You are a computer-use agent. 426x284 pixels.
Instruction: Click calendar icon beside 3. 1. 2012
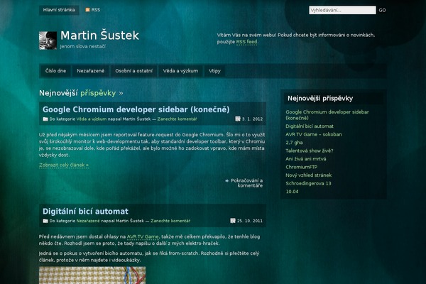pos(238,119)
